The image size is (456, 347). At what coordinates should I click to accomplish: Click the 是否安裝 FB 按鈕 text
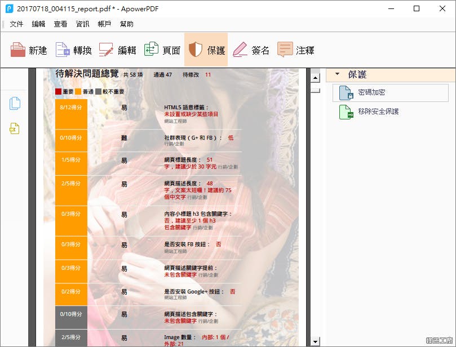pos(187,244)
